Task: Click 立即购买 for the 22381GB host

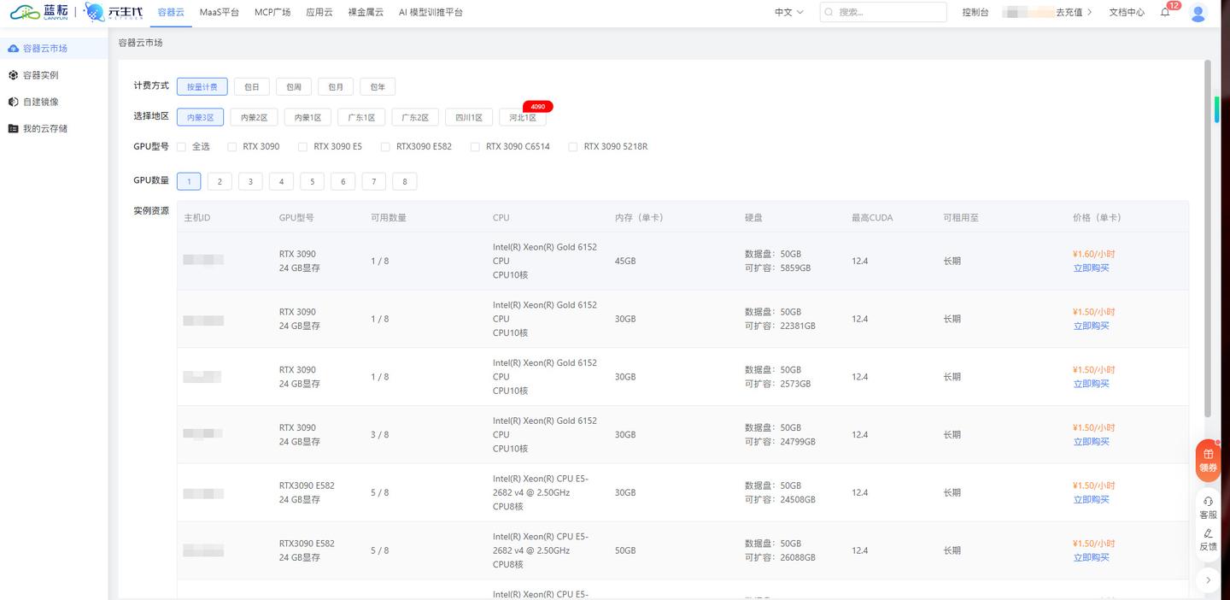Action: [1091, 326]
